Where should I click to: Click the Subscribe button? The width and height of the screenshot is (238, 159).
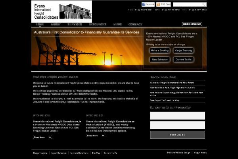[x=177, y=135]
